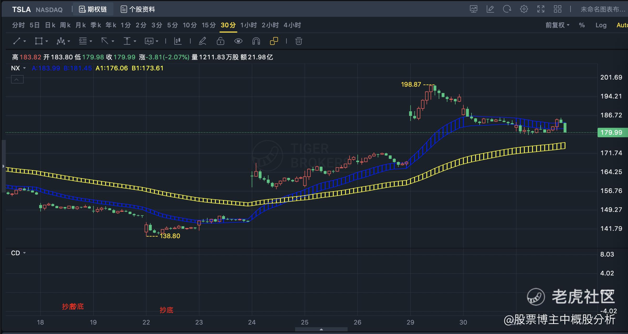Expand the CD indicator dropdown
Viewport: 628px width, 334px height.
point(24,253)
